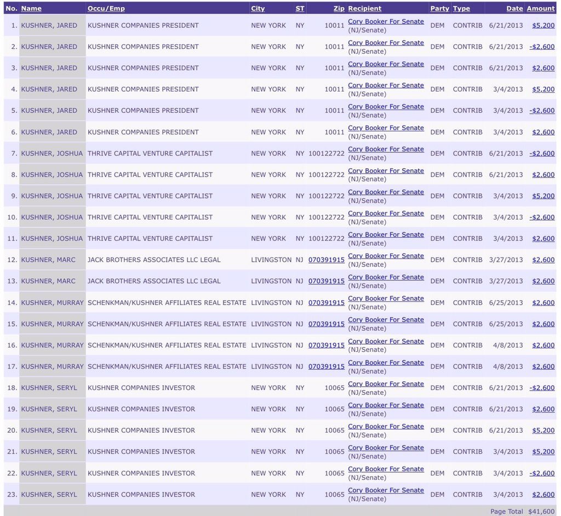Open $2,600 amount link in row 23
Screen dimensions: 561x516
pyautogui.click(x=543, y=494)
